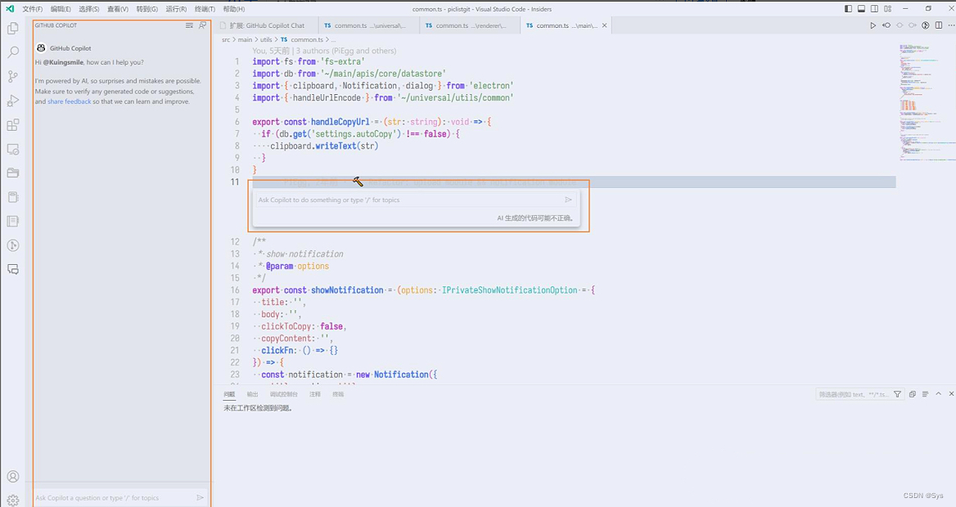Focus the sidebar Ask Copilot question field
956x507 pixels.
click(114, 498)
